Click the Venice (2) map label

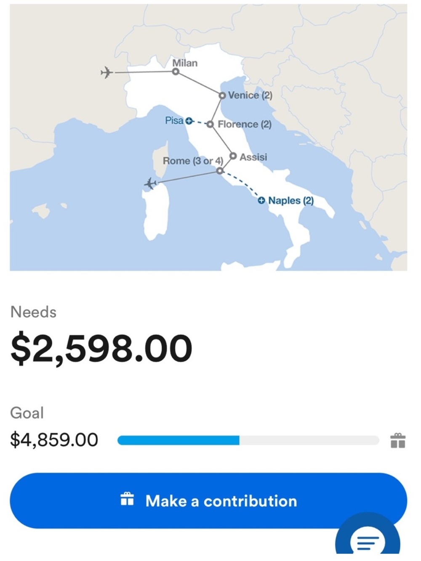pos(250,96)
